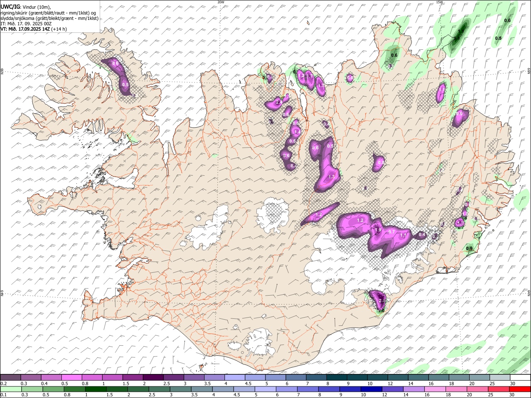Image resolution: width=531 pixels, height=398 pixels.
Task: Click the black "0.9" rain value near east coast
Action: (x=469, y=248)
